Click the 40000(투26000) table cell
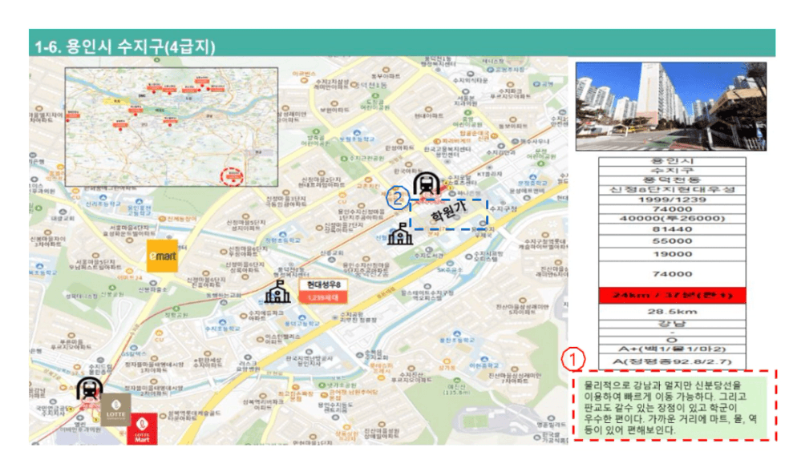This screenshot has width=797, height=468. click(x=672, y=219)
